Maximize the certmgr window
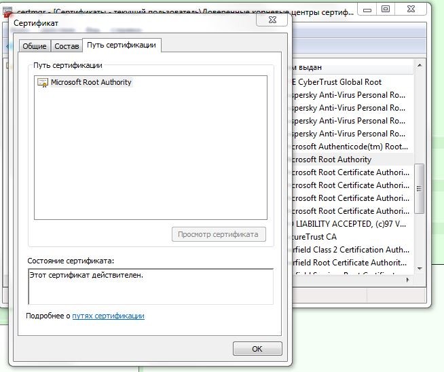 386,10
